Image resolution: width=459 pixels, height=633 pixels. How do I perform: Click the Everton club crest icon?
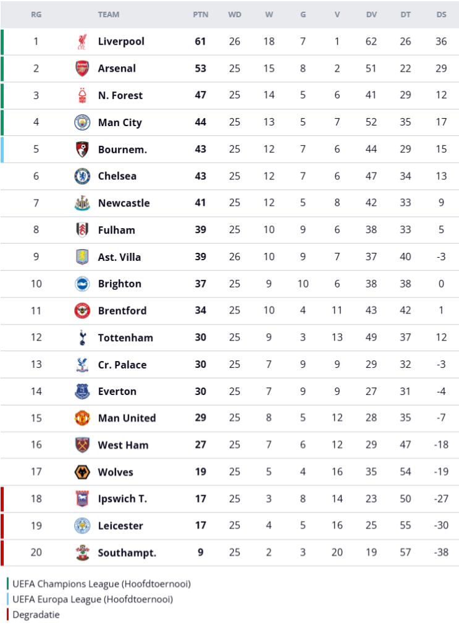coord(82,391)
